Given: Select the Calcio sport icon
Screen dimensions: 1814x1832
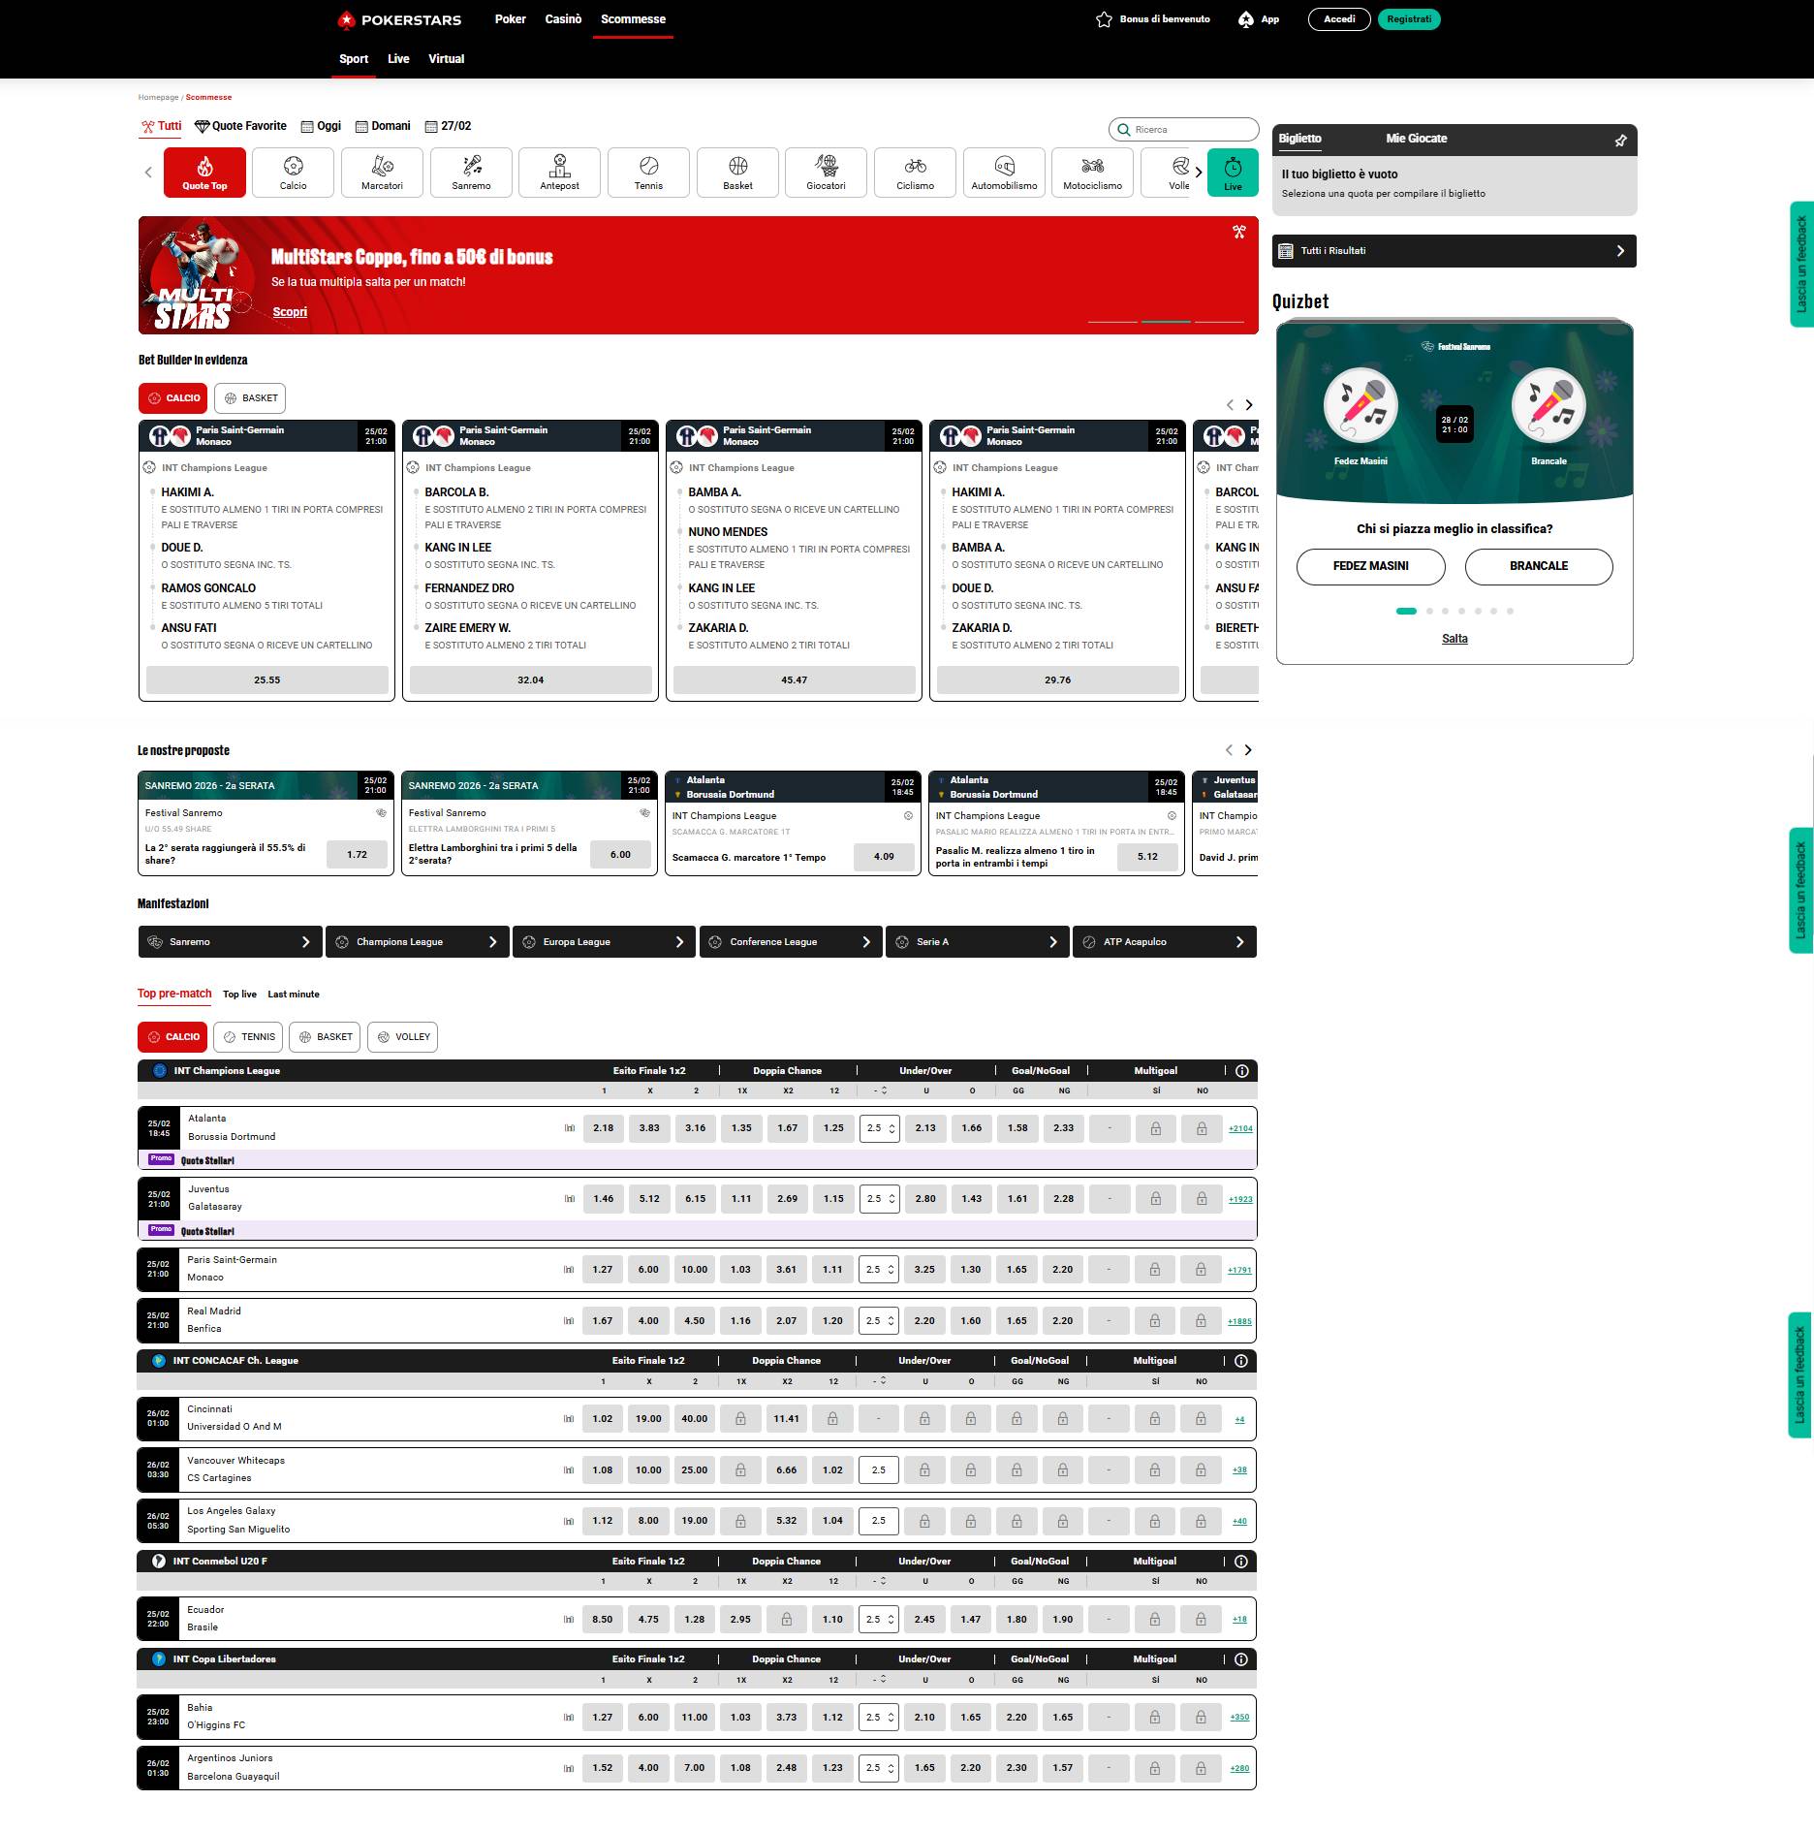Looking at the screenshot, I should pos(293,173).
